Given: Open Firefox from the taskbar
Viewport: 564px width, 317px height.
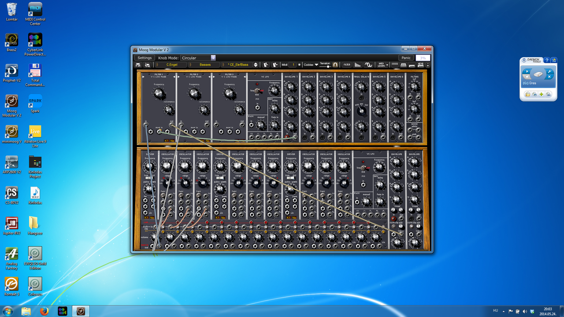Looking at the screenshot, I should coord(44,311).
